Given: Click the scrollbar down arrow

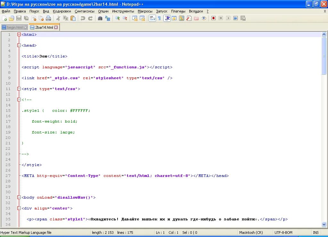Looking at the screenshot, I should click(324, 225).
